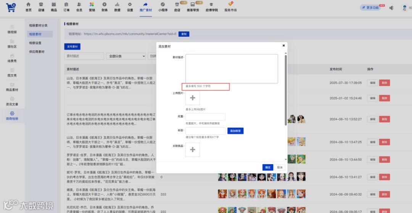Screen dimensions: 412x213
Task: Open 财务 finance section
Action: point(105,7)
